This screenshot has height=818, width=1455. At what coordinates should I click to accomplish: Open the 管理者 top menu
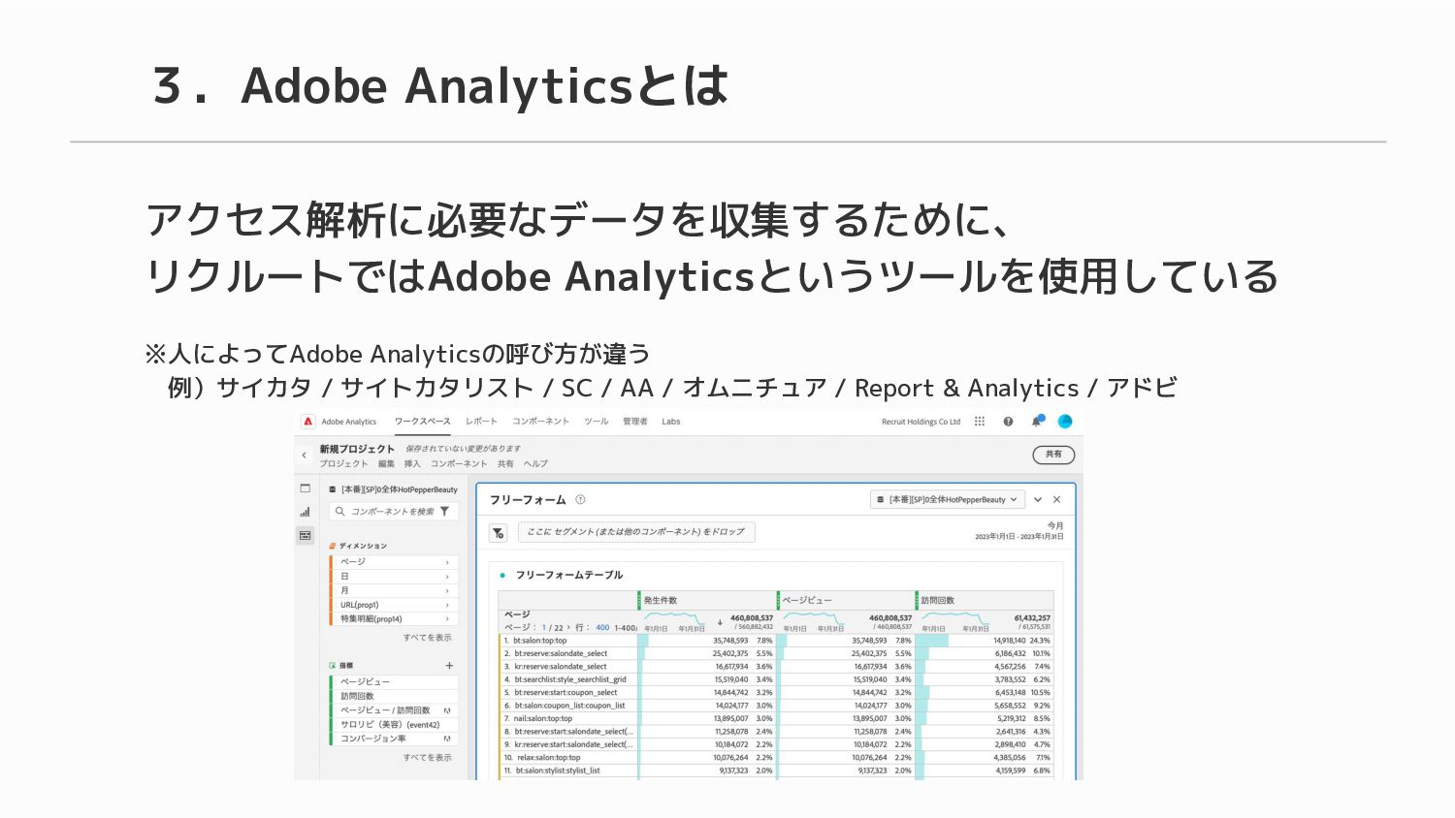[635, 422]
